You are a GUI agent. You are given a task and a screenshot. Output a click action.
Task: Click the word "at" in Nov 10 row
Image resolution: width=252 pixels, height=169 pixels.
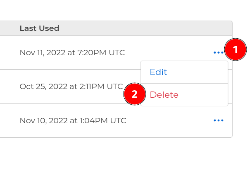tap(70, 121)
